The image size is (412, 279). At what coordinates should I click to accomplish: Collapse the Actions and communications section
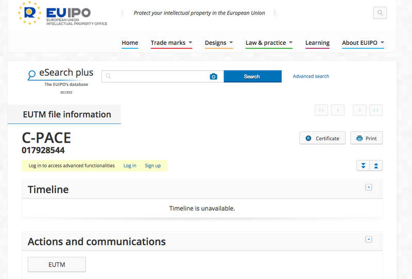pyautogui.click(x=369, y=239)
